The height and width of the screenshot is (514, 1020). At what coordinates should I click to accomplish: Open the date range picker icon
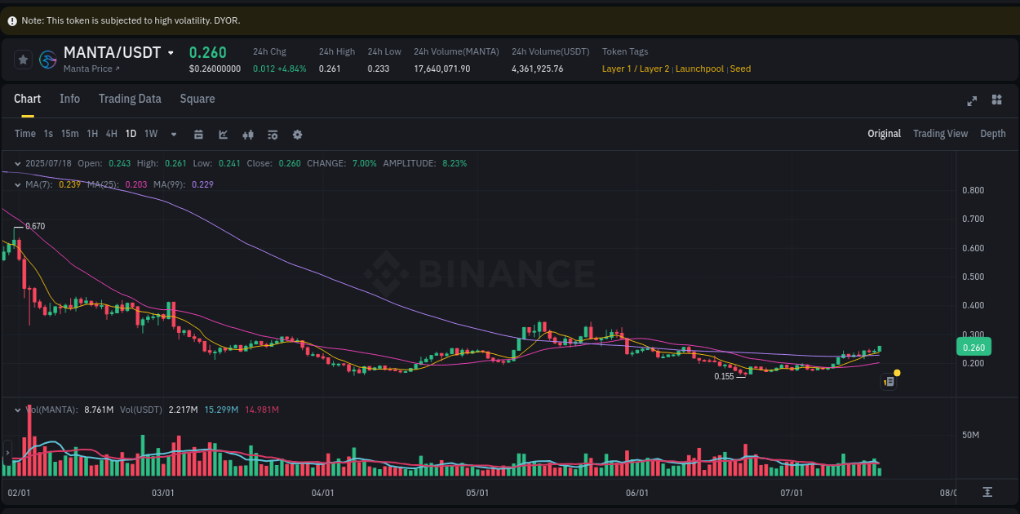[x=198, y=134]
